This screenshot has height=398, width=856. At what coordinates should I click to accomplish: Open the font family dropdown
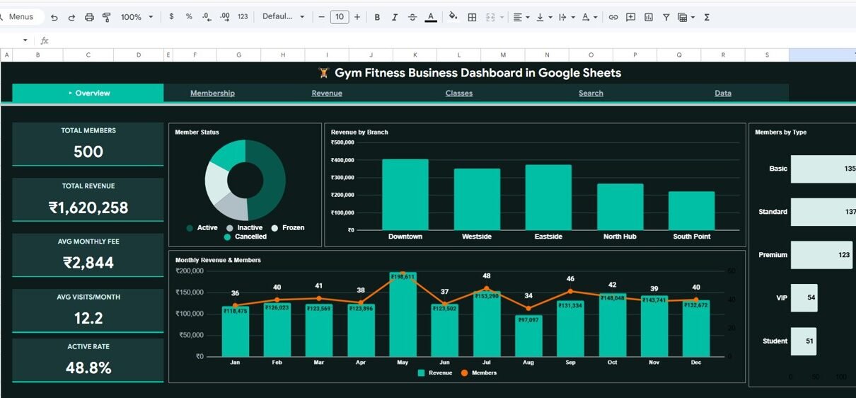[283, 17]
